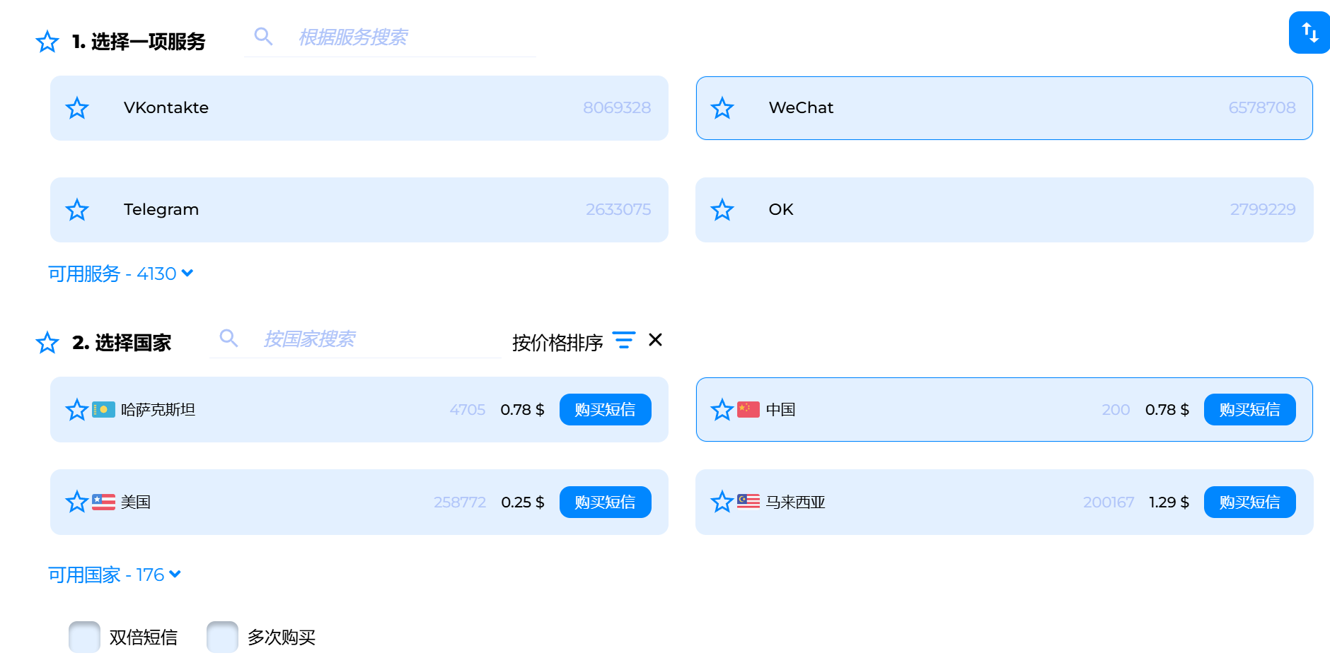Click the 258772 quantity for 美国
Viewport: 1330px width, 665px height.
point(460,502)
